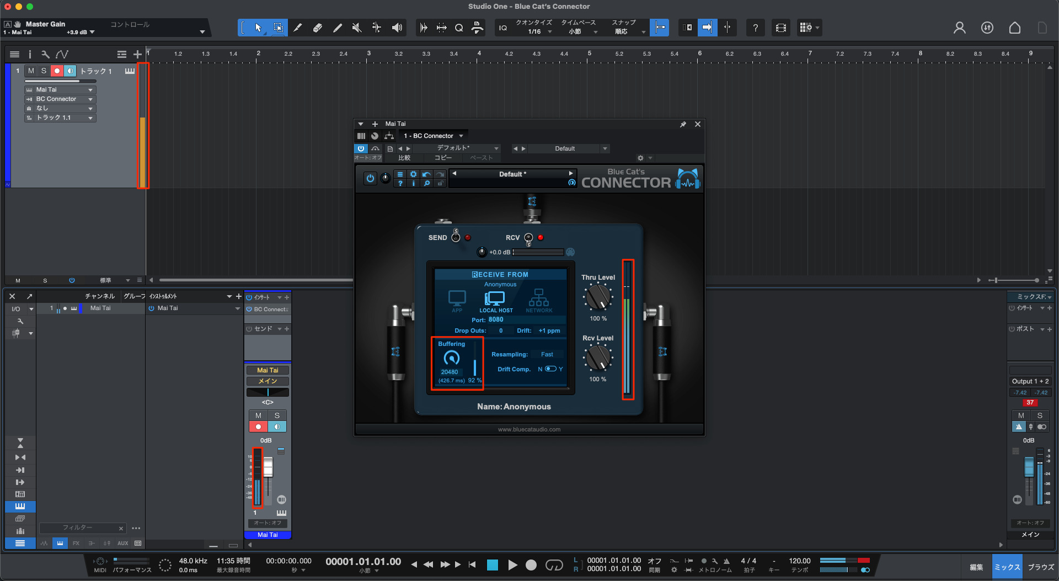Select the Listen speaker tool

pyautogui.click(x=397, y=28)
